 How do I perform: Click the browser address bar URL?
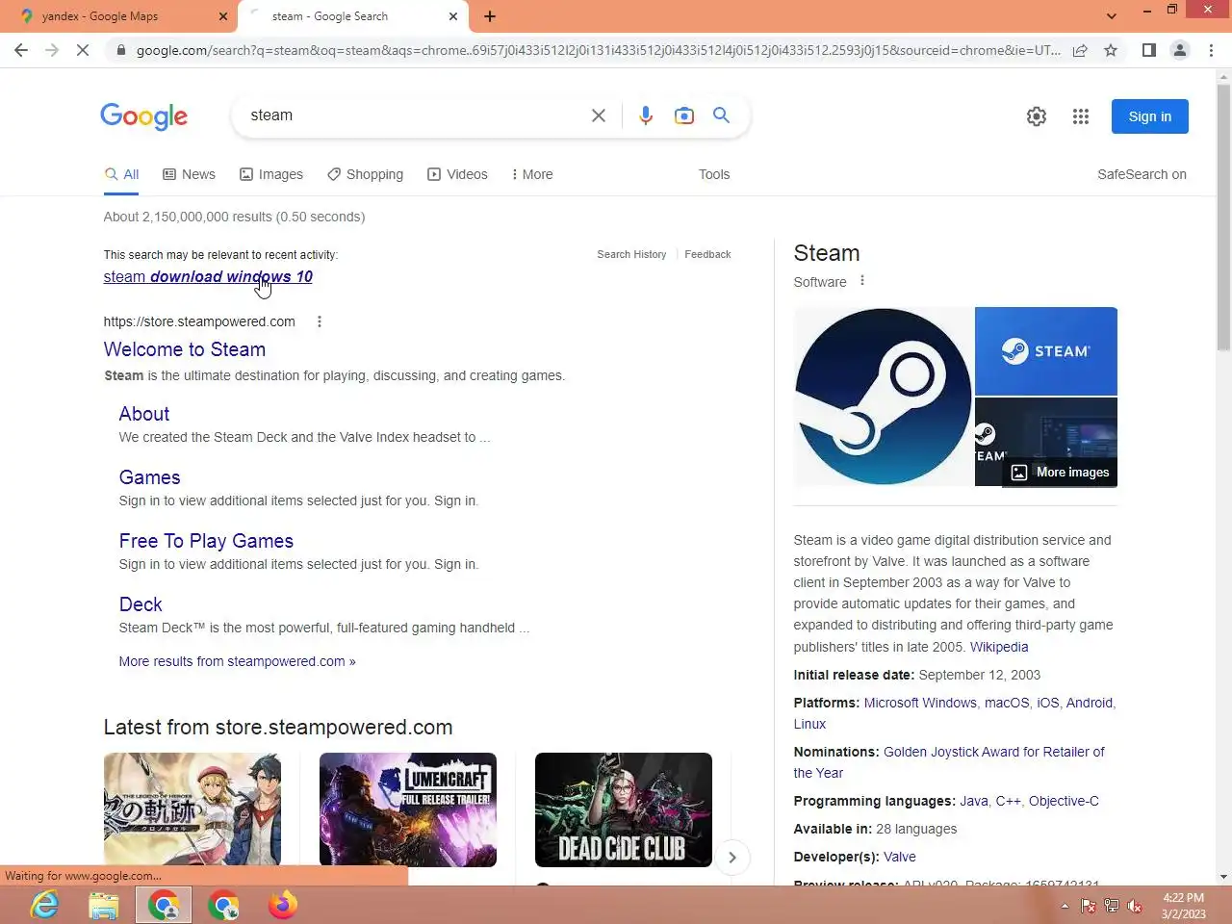point(598,50)
